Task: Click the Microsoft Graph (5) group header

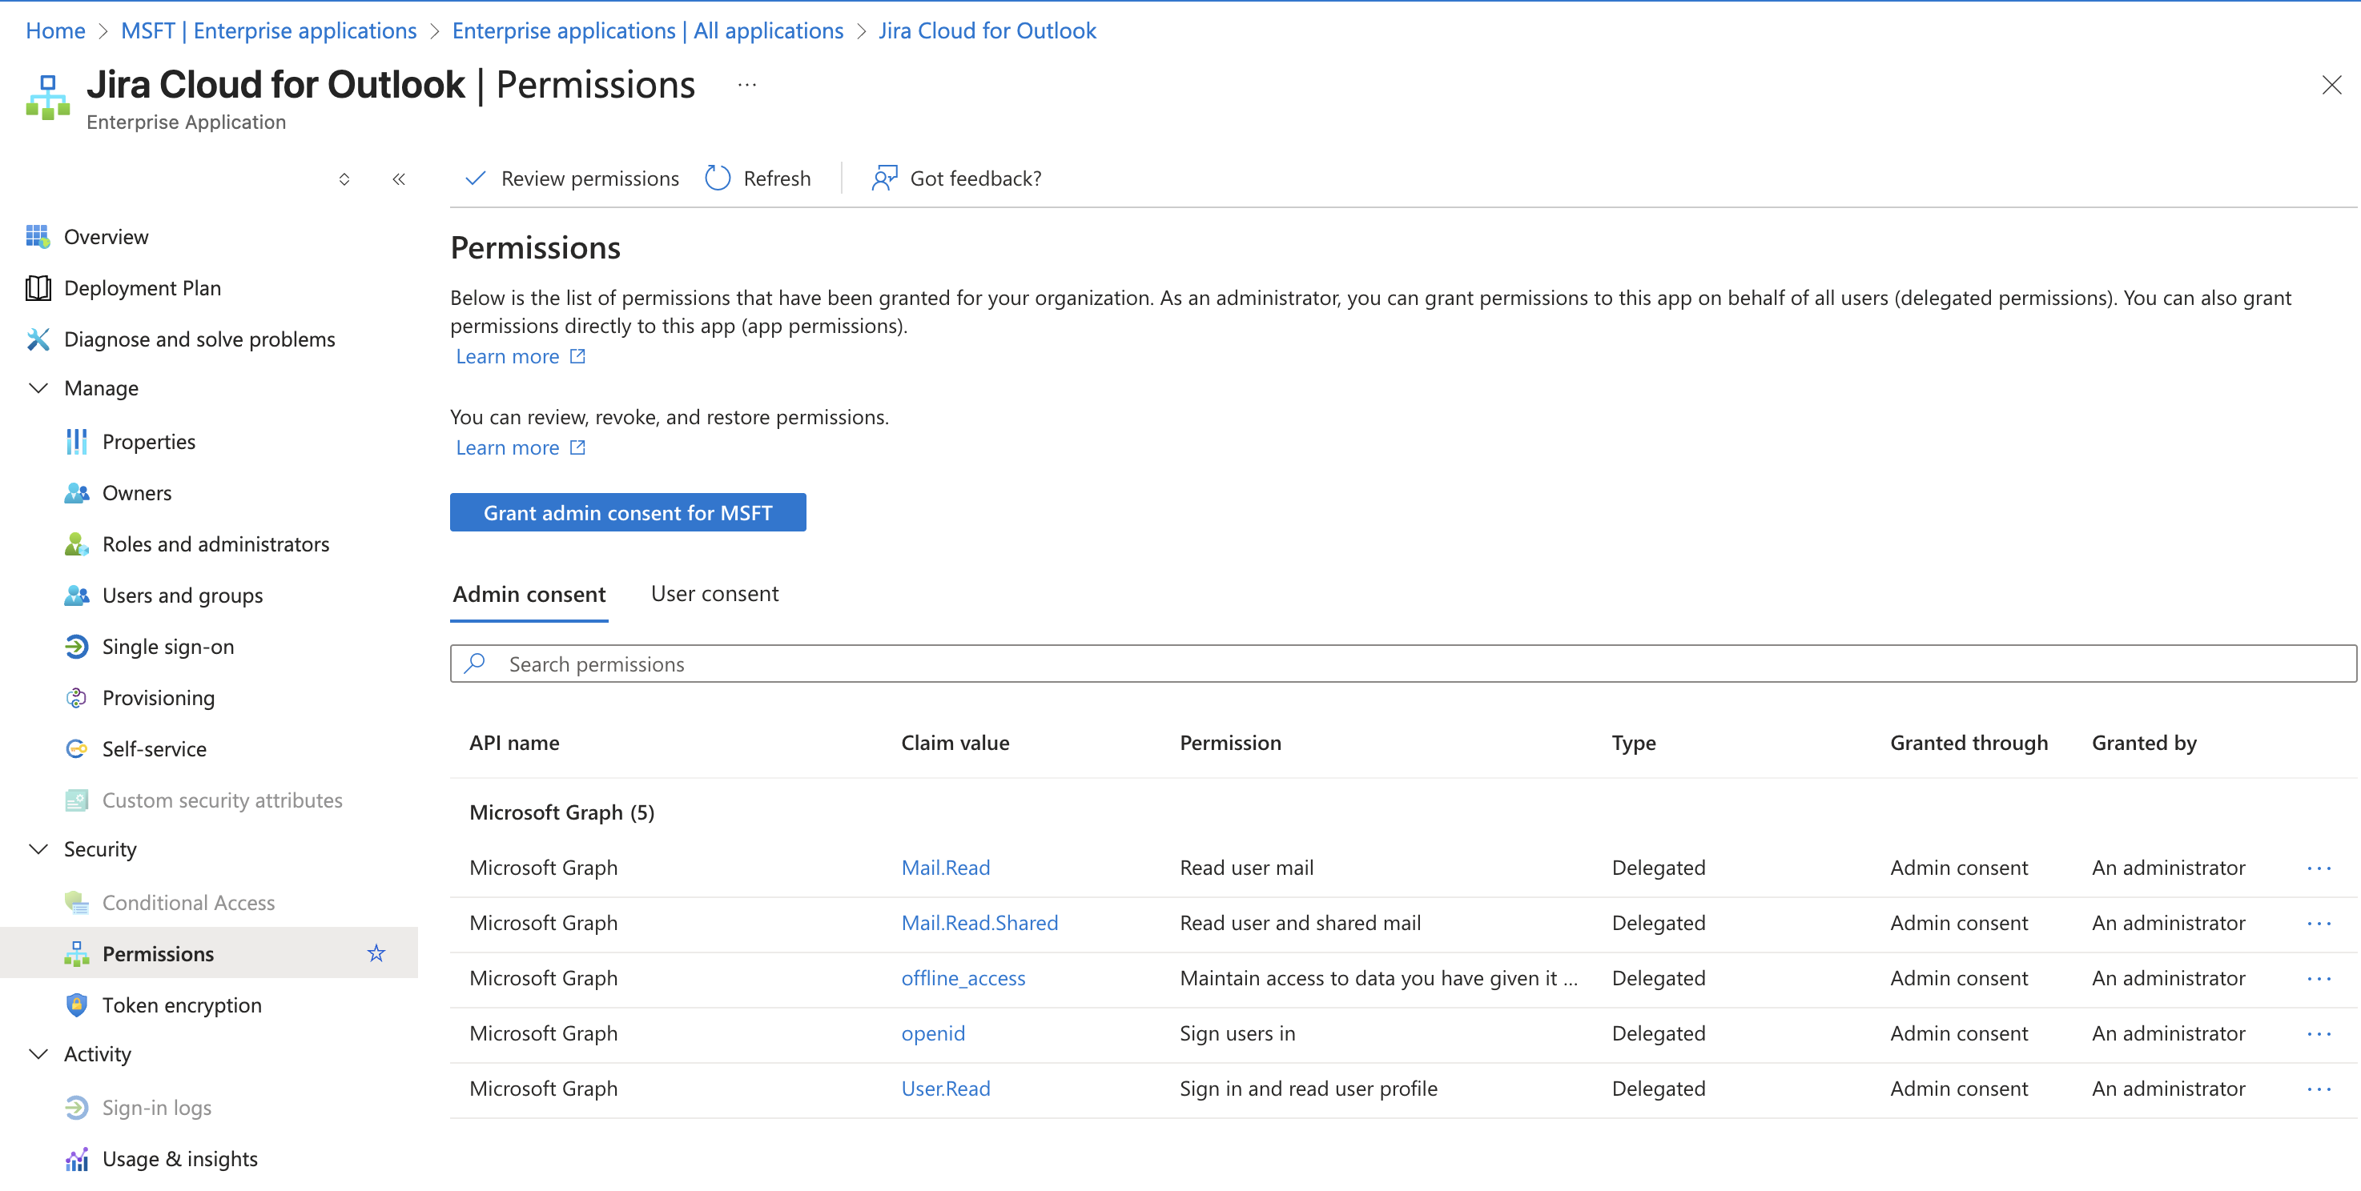Action: coord(562,812)
